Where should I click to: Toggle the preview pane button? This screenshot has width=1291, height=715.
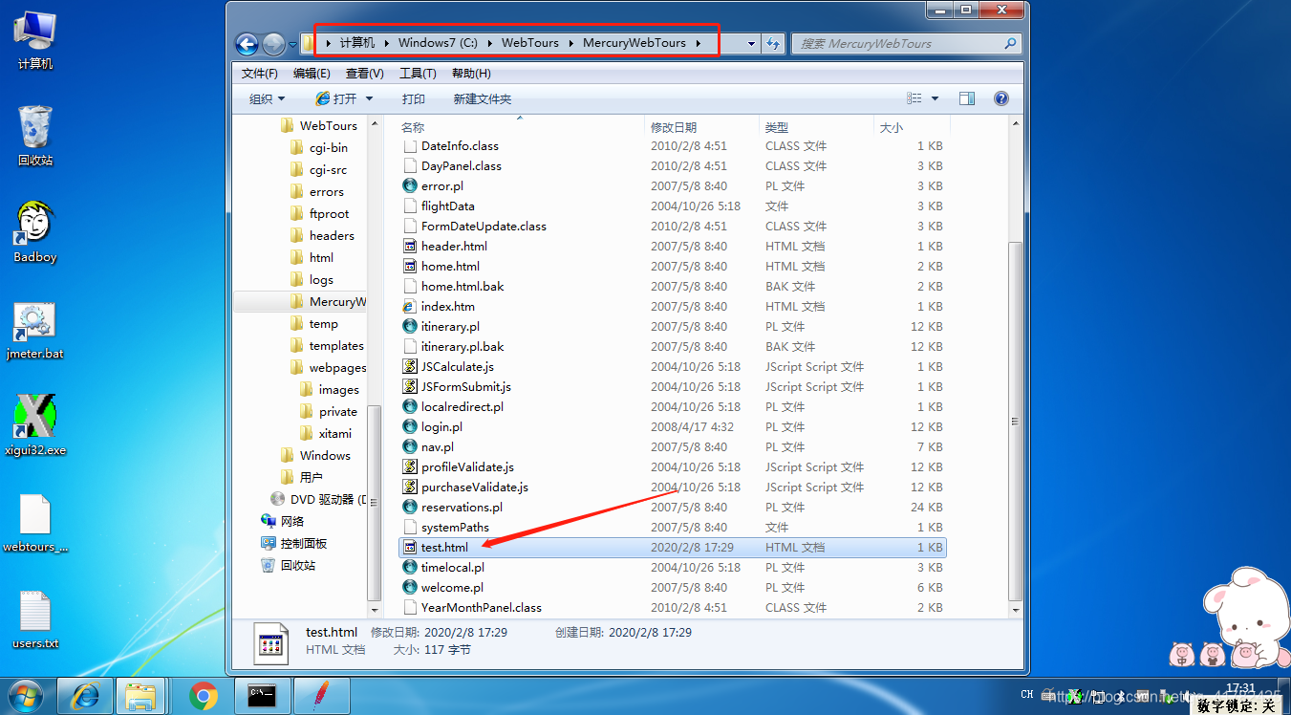click(x=967, y=98)
